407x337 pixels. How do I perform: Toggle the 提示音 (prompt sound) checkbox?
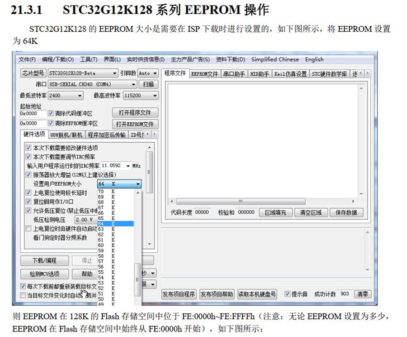click(288, 294)
